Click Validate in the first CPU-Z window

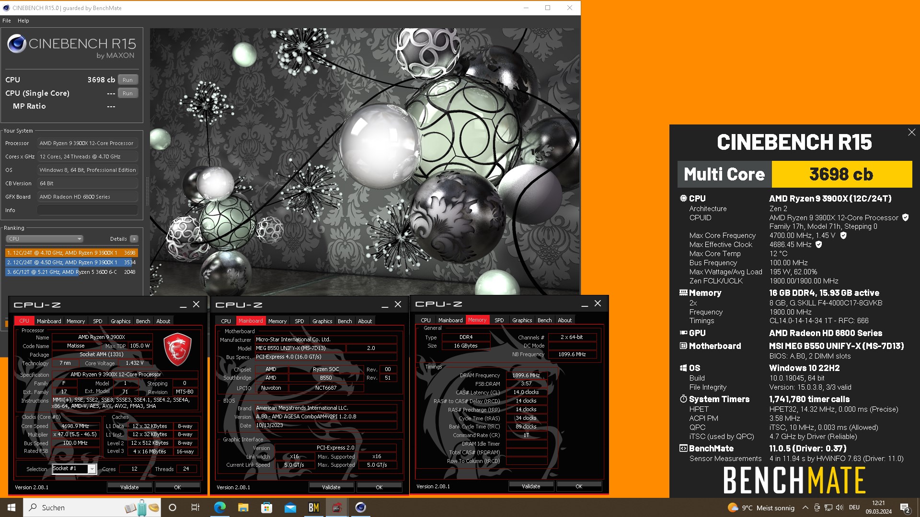pos(129,487)
